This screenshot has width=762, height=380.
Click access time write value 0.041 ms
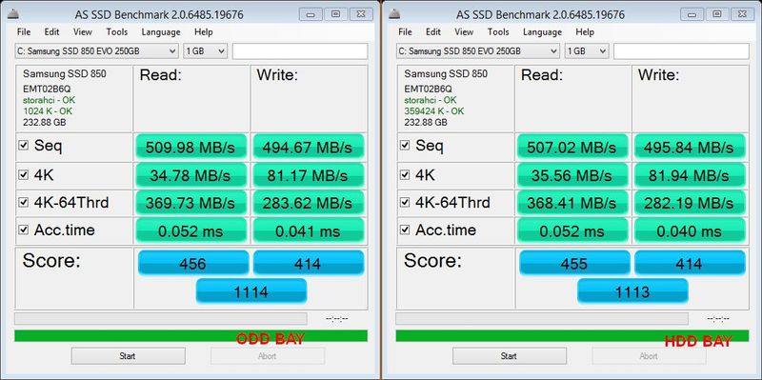tap(308, 230)
